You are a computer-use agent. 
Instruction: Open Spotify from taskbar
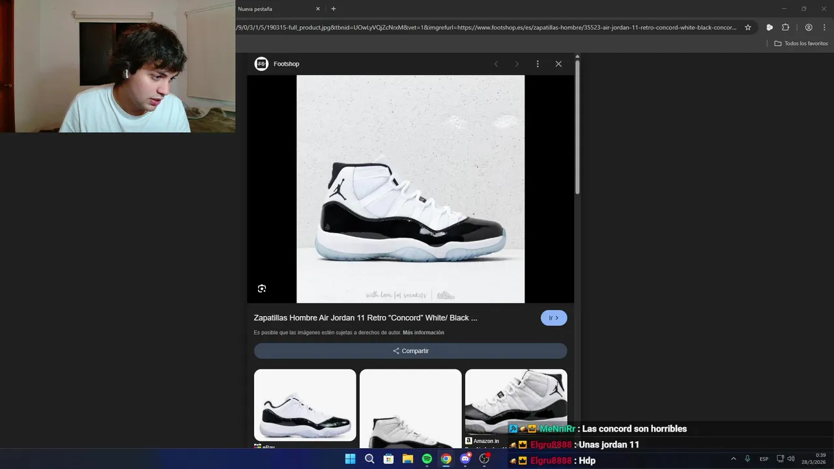(x=427, y=459)
